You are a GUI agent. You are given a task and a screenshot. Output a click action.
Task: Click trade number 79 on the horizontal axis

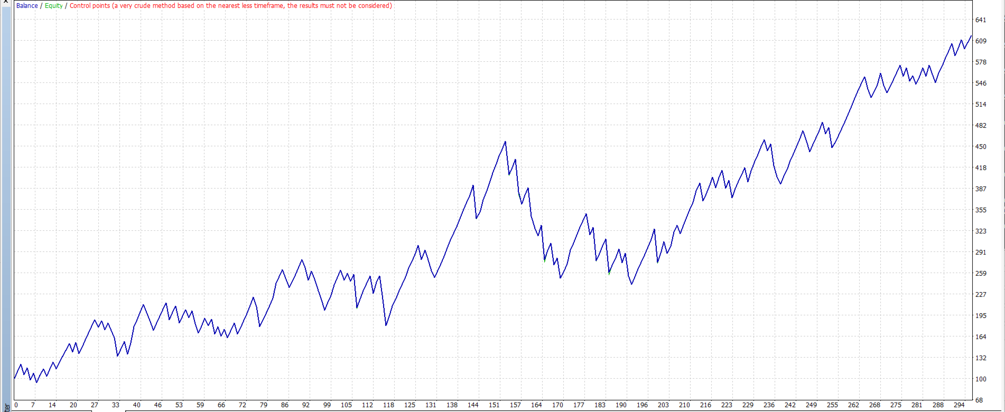pos(263,405)
